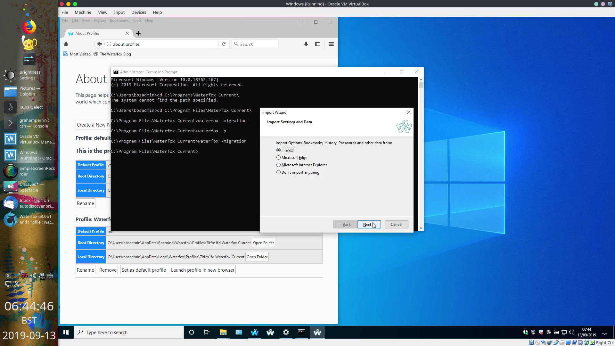This screenshot has width=615, height=346.
Task: Open Command Prompt from the taskbar
Action: tap(301, 332)
